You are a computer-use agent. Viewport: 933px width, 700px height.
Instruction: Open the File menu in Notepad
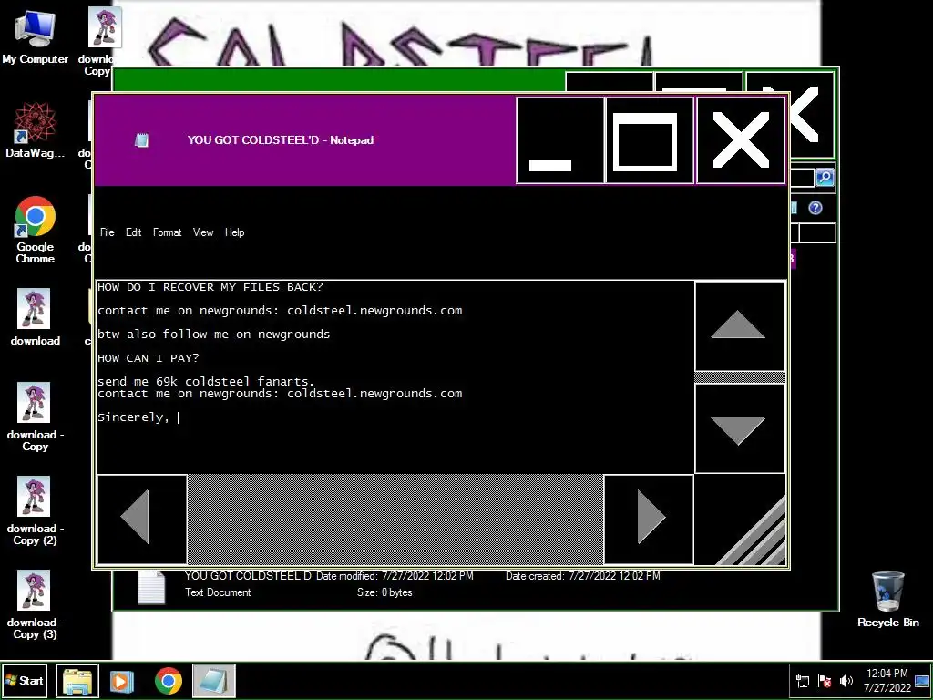tap(108, 232)
